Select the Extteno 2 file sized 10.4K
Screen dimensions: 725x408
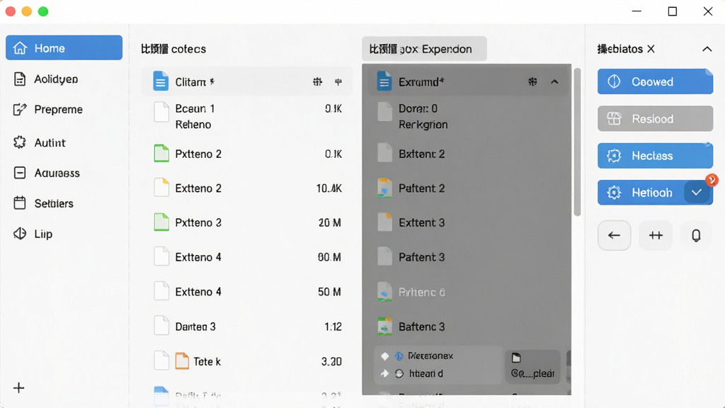point(247,188)
